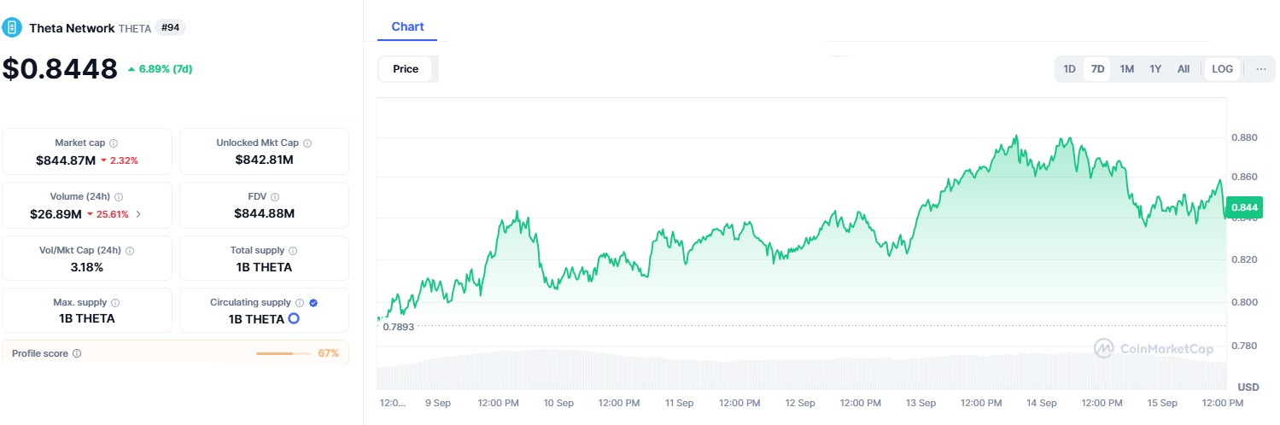
Task: Click the Profile score 67% bar
Action: (x=285, y=353)
